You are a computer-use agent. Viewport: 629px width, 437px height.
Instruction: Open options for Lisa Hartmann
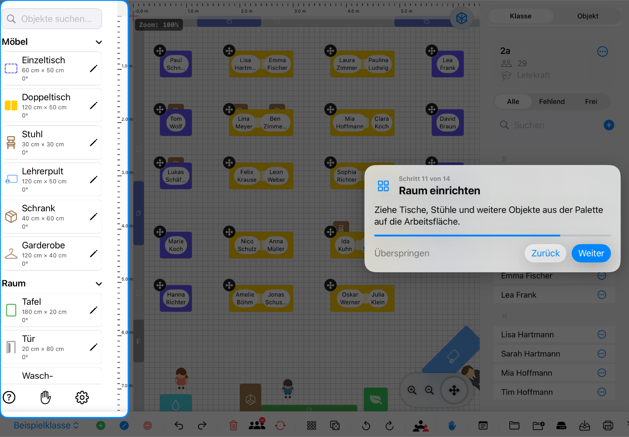pos(602,335)
